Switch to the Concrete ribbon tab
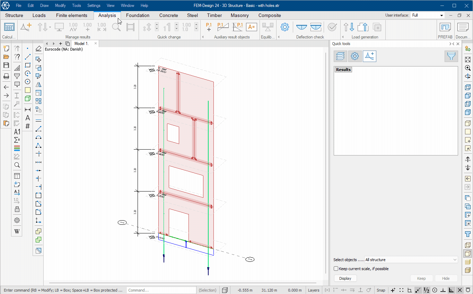 (169, 15)
